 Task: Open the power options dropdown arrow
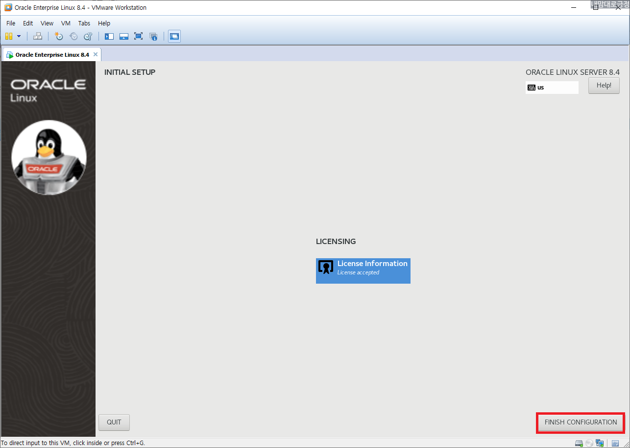click(x=19, y=36)
